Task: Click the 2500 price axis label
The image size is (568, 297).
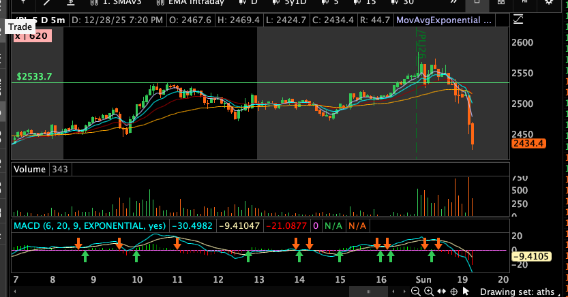Action: point(522,104)
